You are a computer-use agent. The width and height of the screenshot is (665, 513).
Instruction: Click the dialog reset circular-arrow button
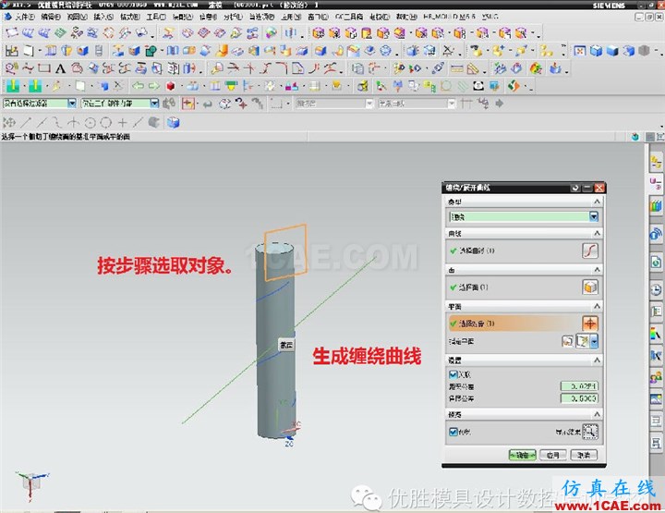pos(575,188)
